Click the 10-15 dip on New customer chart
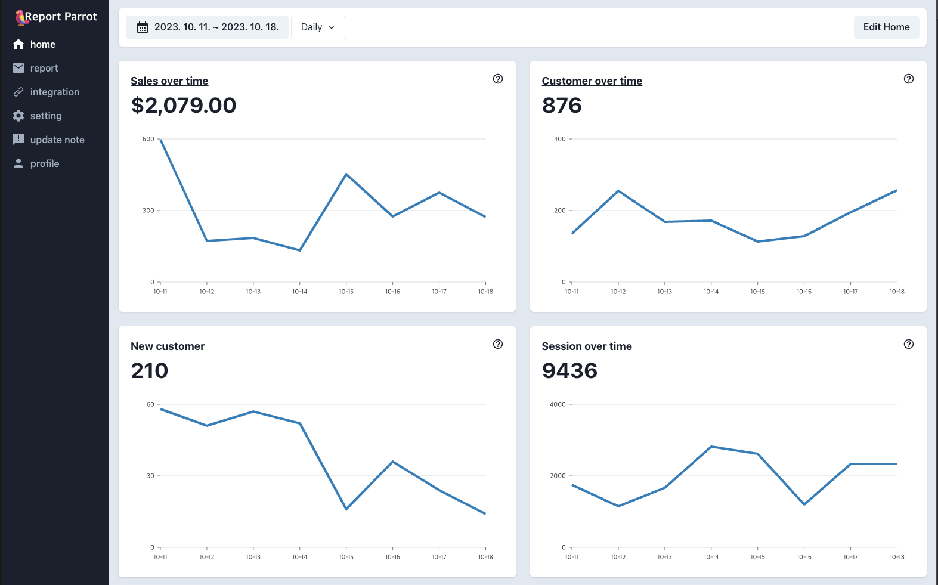The image size is (938, 585). (x=346, y=509)
